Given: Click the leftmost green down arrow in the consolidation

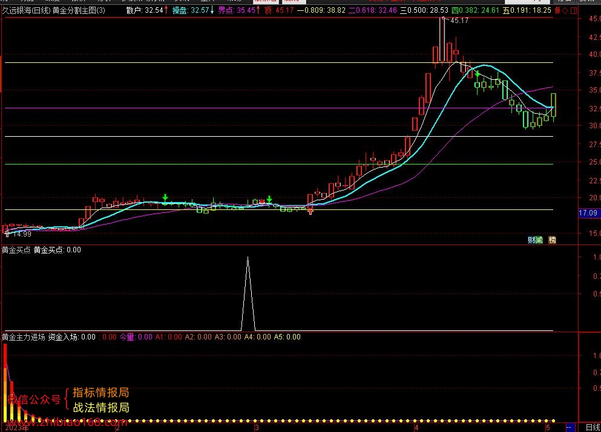Looking at the screenshot, I should [165, 198].
